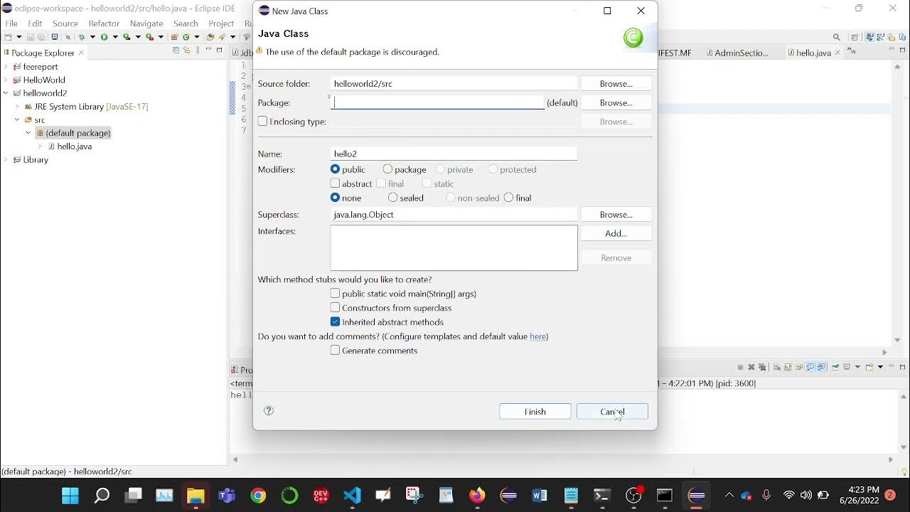Open Microsoft Teams from the taskbar
Viewport: 910px width, 512px height.
point(227,496)
